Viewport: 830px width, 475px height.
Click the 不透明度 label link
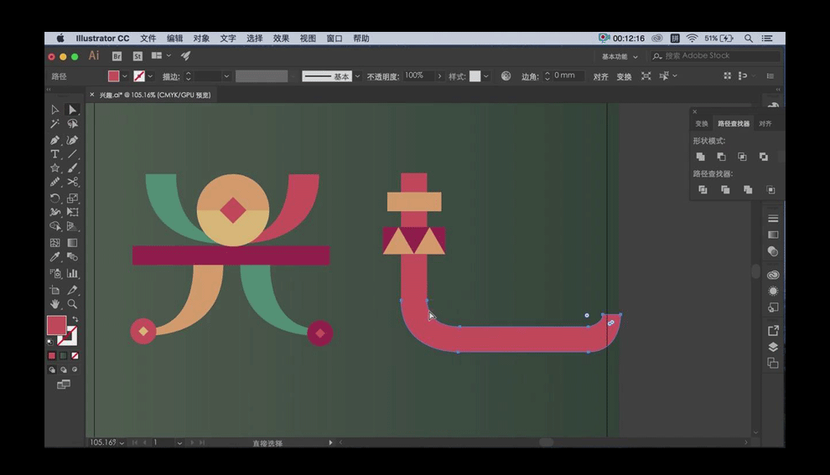point(383,76)
